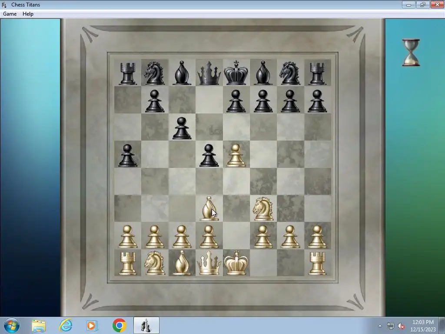Pick the white pawn on f2
The image size is (445, 334).
click(x=263, y=237)
